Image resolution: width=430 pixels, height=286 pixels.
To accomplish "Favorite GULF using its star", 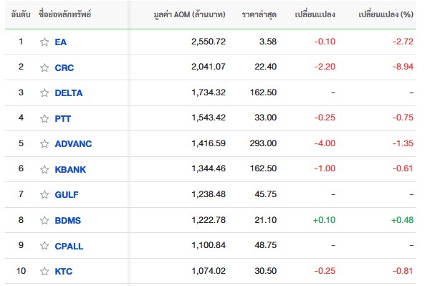I will click(44, 195).
